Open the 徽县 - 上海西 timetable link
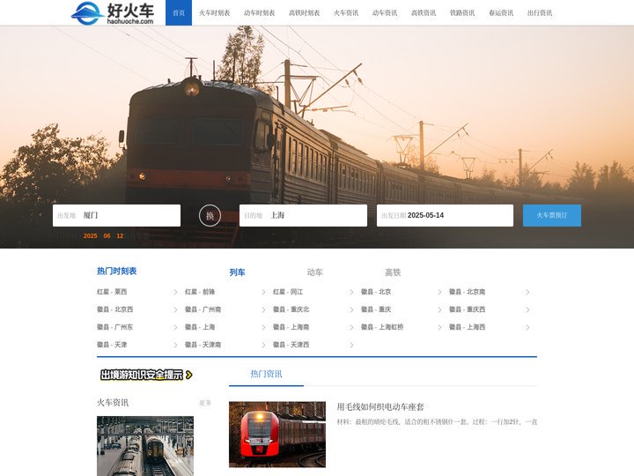The width and height of the screenshot is (634, 476). pos(467,327)
